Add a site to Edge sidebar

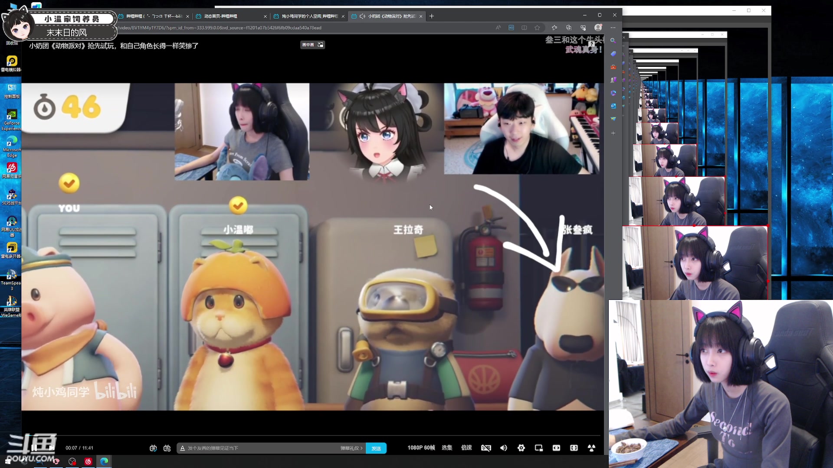coord(613,133)
